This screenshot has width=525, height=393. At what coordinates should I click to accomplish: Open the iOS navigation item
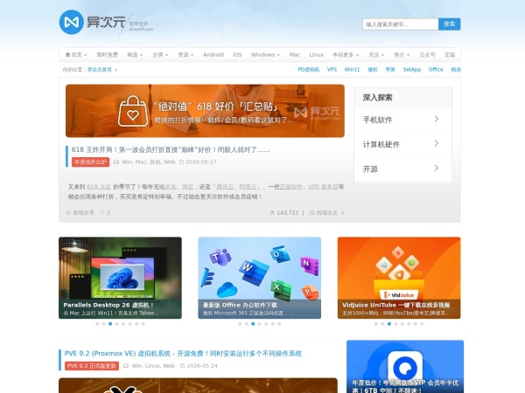[237, 55]
